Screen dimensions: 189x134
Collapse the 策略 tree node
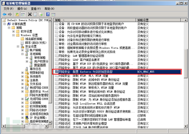point(9,28)
